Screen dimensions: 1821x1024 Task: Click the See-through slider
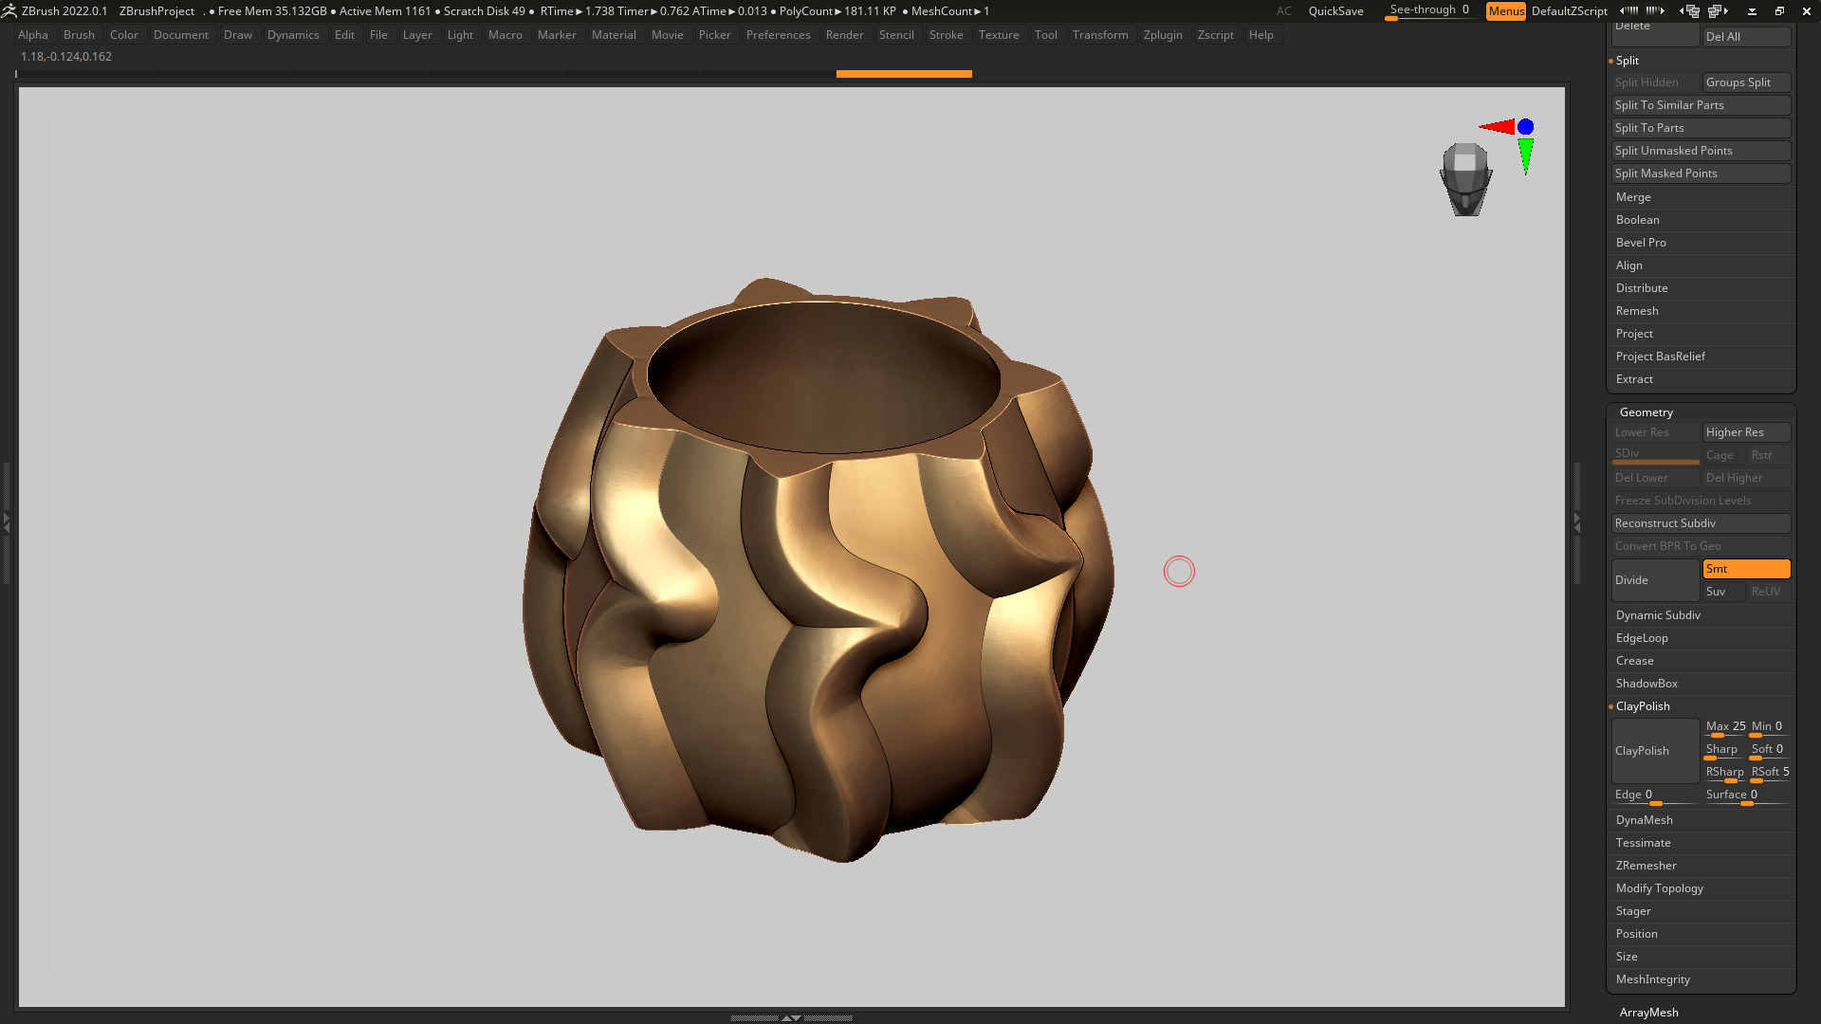click(x=1430, y=11)
